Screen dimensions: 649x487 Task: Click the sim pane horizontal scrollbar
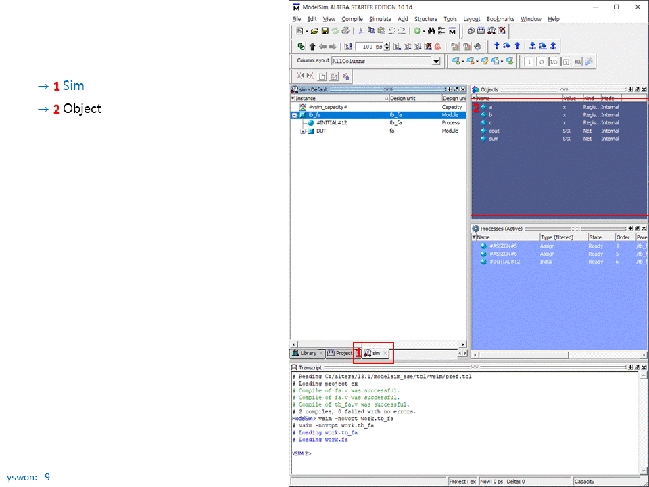click(377, 344)
